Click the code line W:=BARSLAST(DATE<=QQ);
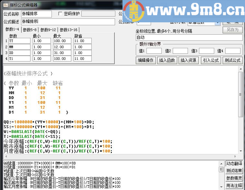The width and height of the screenshot is (245, 190). [x=32, y=132]
